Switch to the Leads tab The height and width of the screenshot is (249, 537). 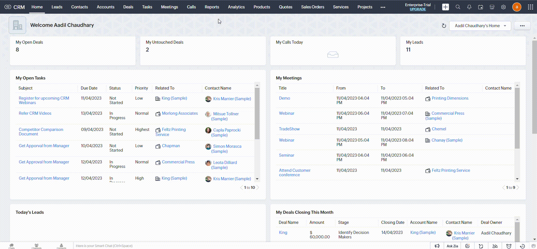pos(57,7)
